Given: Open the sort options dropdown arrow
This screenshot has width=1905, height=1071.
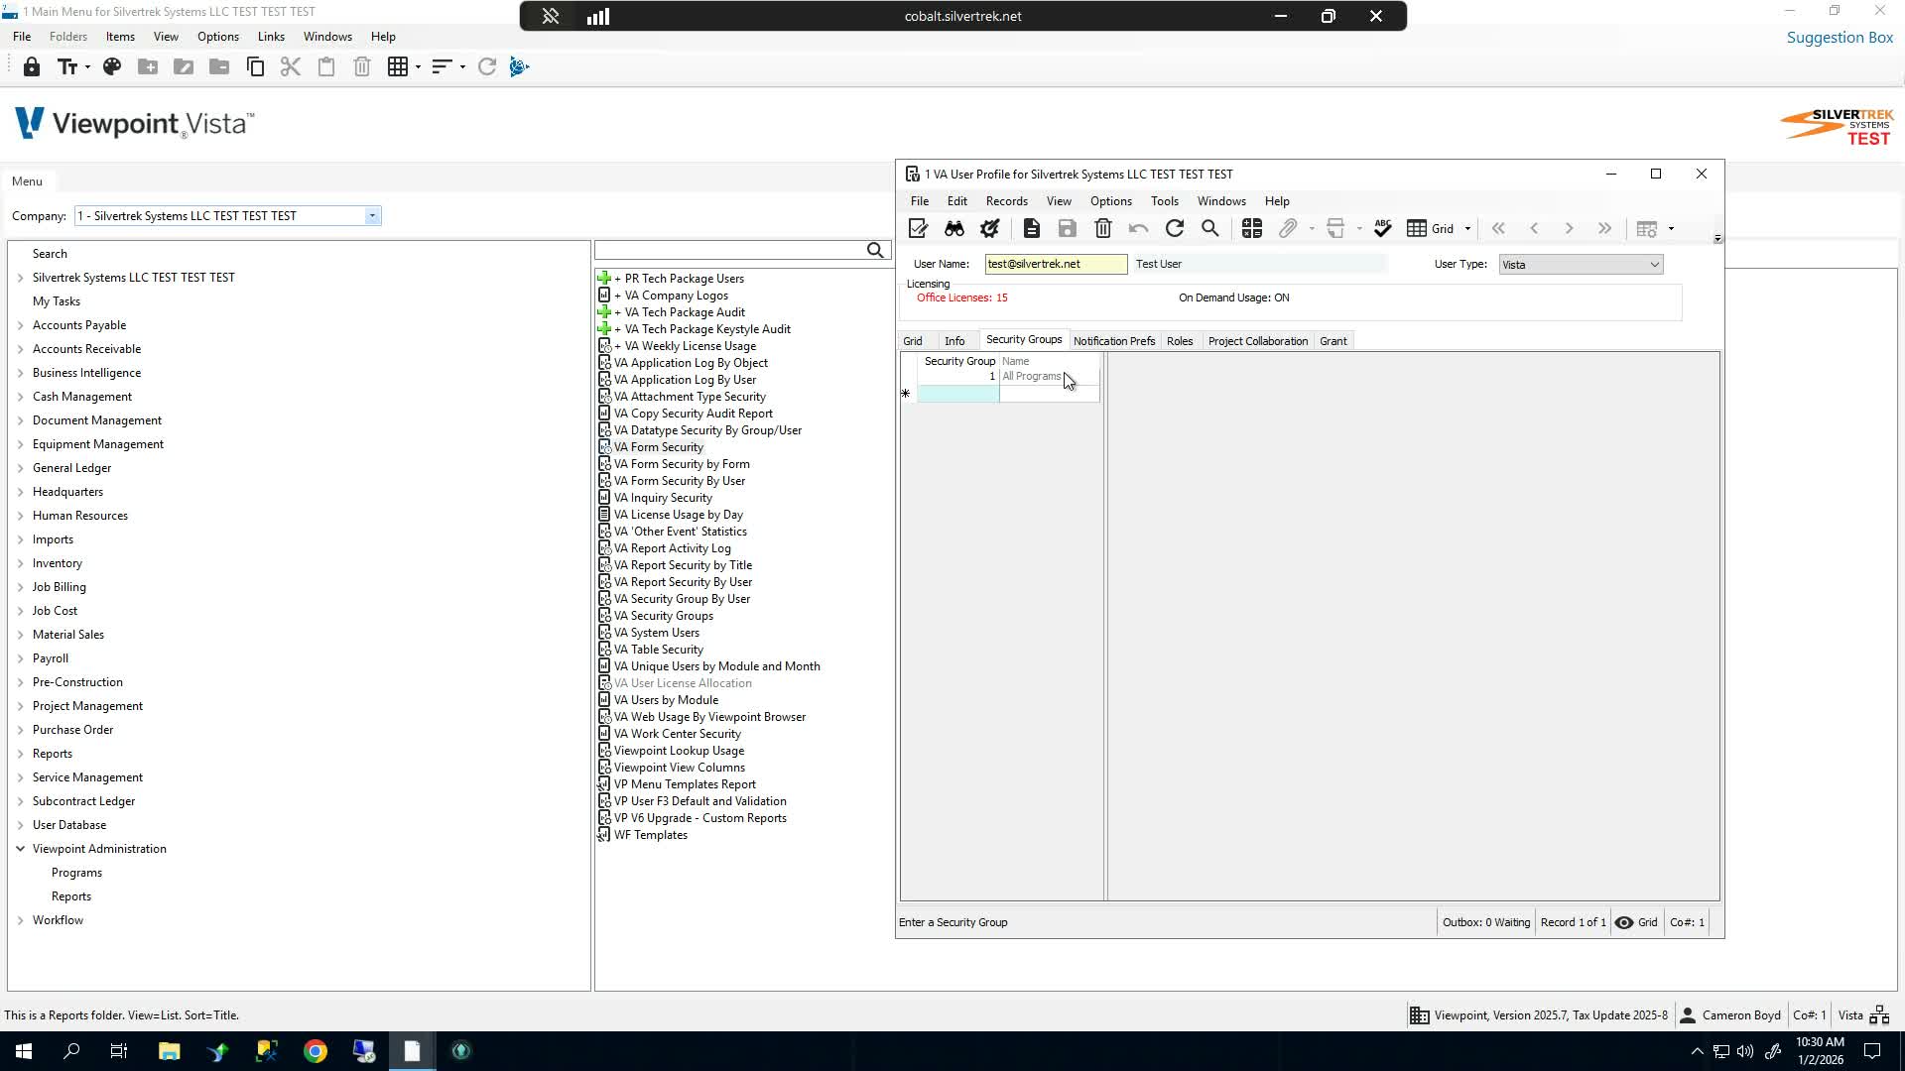Looking at the screenshot, I should click(462, 67).
